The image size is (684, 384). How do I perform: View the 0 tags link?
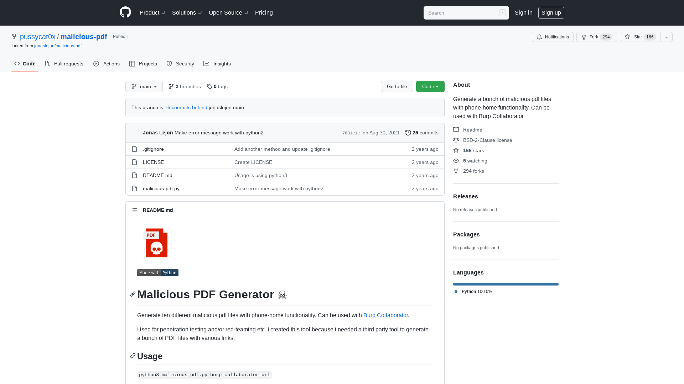217,86
